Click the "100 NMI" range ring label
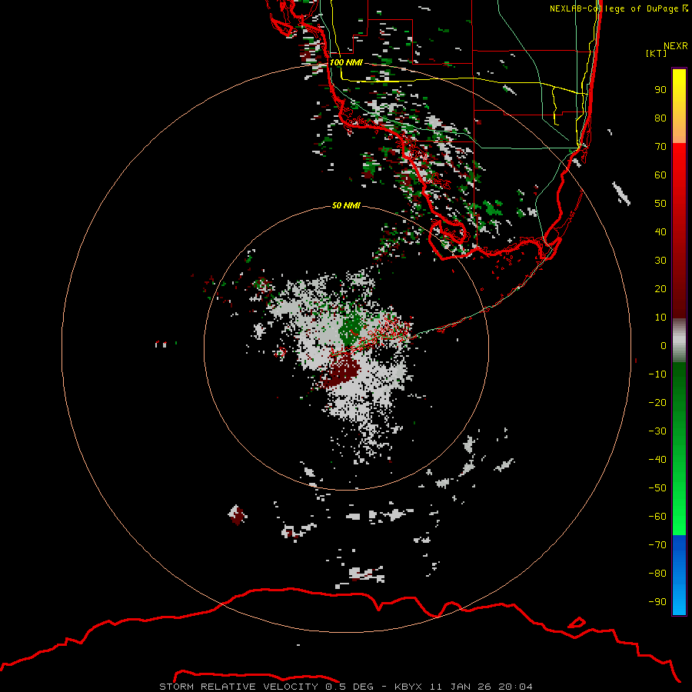The image size is (692, 692). (346, 62)
